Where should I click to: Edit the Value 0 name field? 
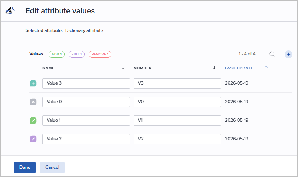tap(86, 102)
